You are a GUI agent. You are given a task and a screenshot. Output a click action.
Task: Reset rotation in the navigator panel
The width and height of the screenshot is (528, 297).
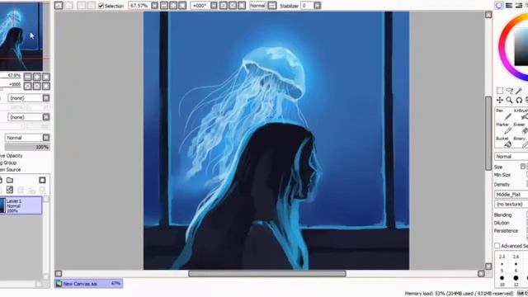click(46, 86)
